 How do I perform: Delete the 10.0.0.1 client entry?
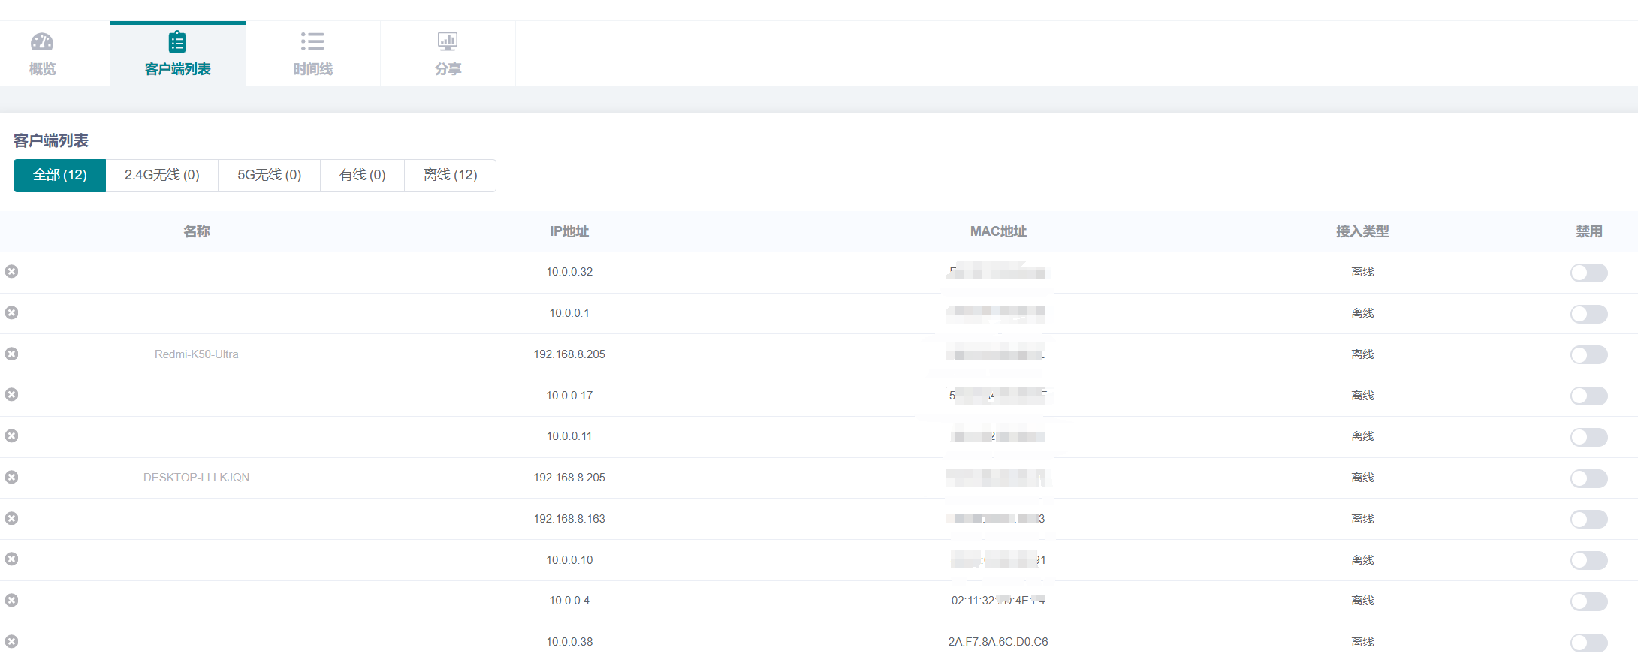(x=11, y=312)
